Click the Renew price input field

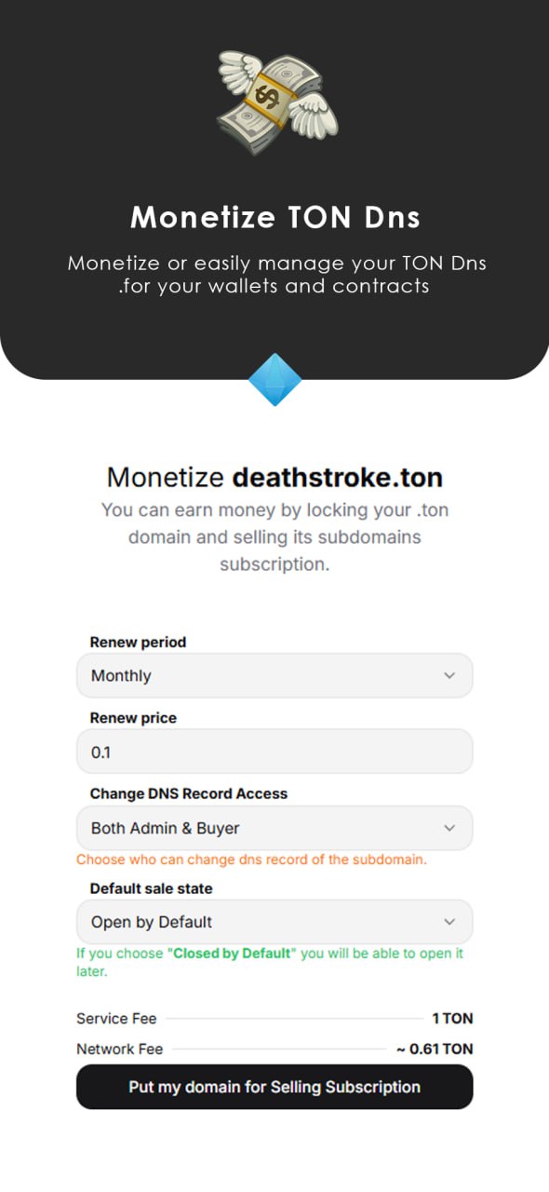[x=274, y=752]
